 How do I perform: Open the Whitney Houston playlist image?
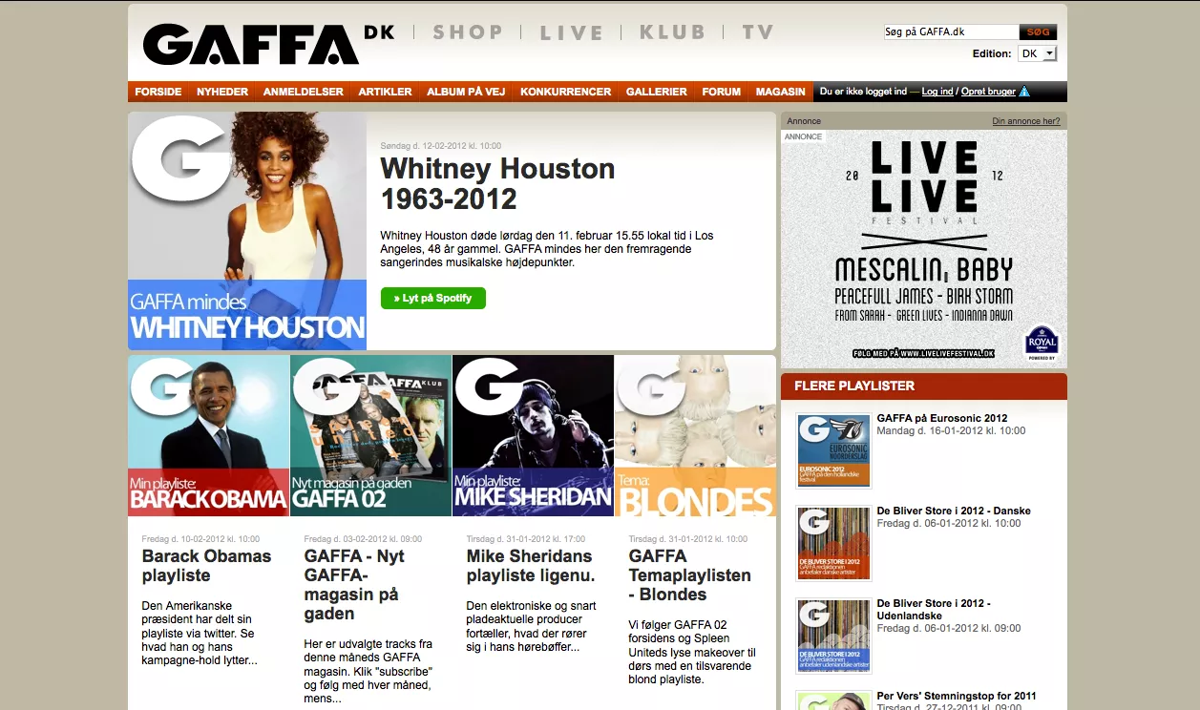(x=247, y=231)
